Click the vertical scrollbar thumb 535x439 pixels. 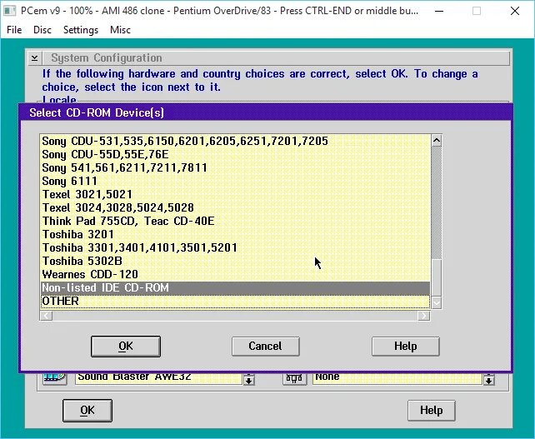pos(437,277)
